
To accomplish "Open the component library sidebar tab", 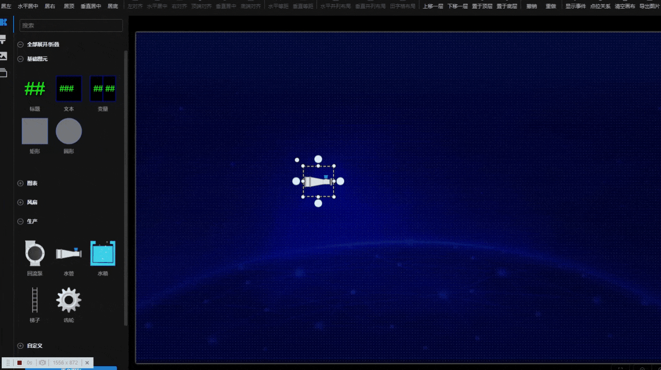I will tap(3, 22).
